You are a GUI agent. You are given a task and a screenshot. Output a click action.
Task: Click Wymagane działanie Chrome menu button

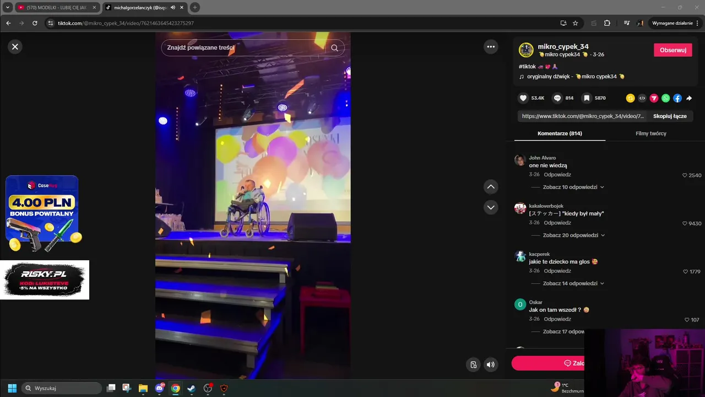coord(675,23)
